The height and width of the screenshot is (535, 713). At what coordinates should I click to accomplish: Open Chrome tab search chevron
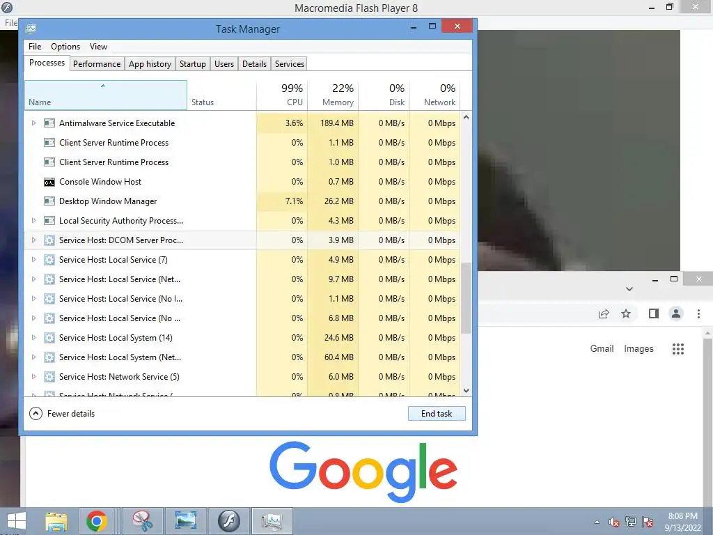click(629, 289)
